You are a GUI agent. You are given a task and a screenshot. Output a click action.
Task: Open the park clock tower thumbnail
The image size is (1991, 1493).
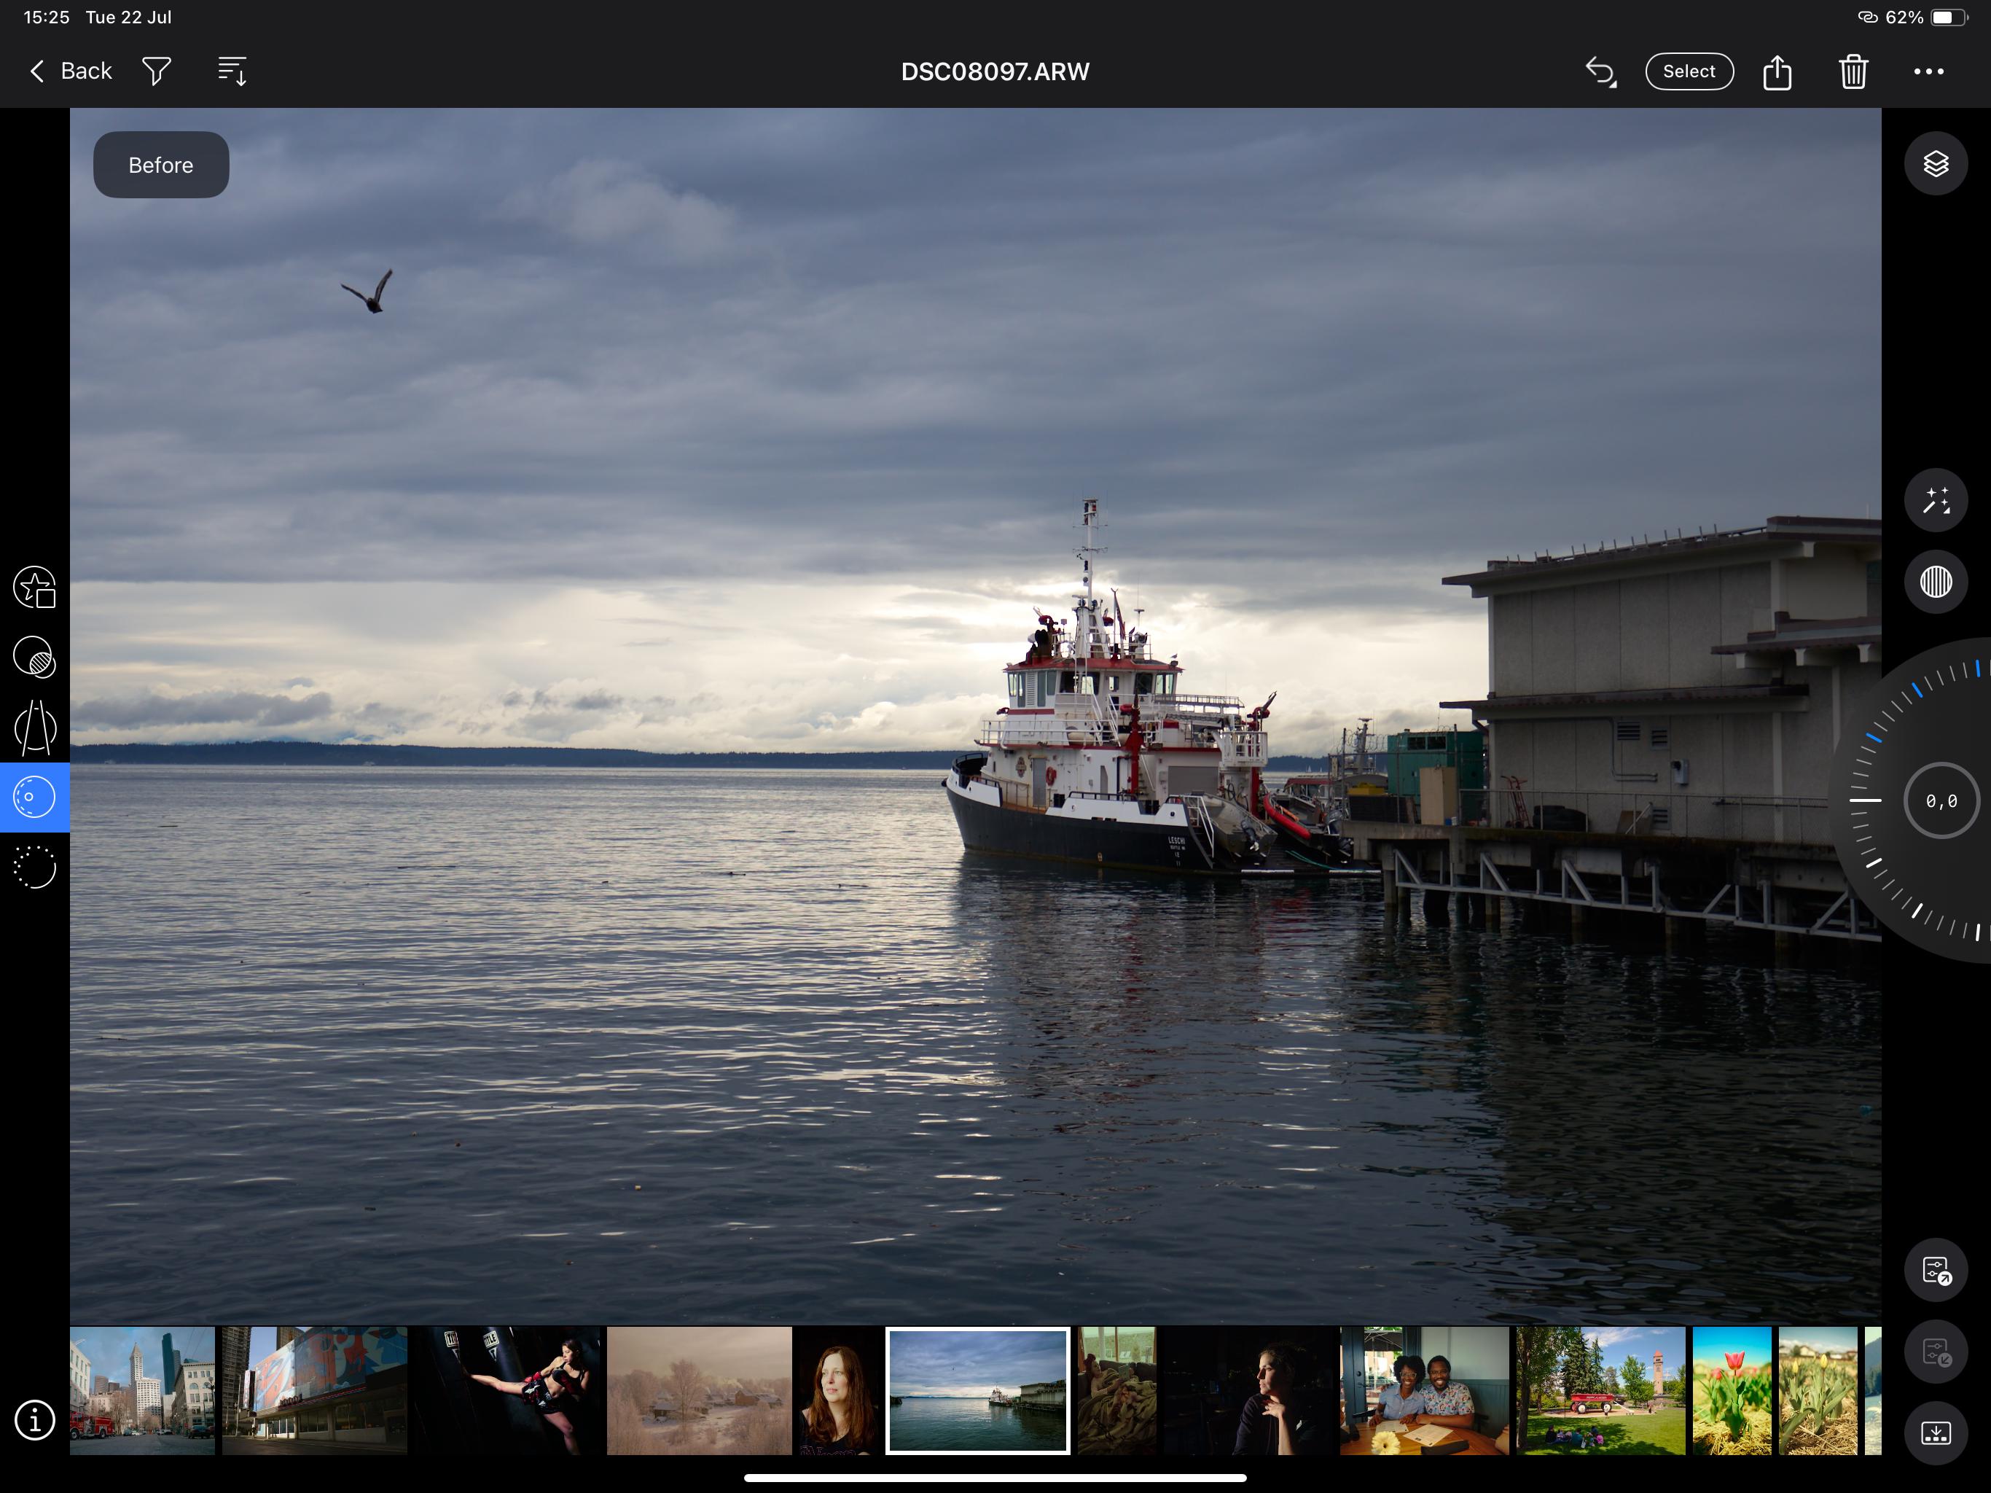pos(1601,1390)
